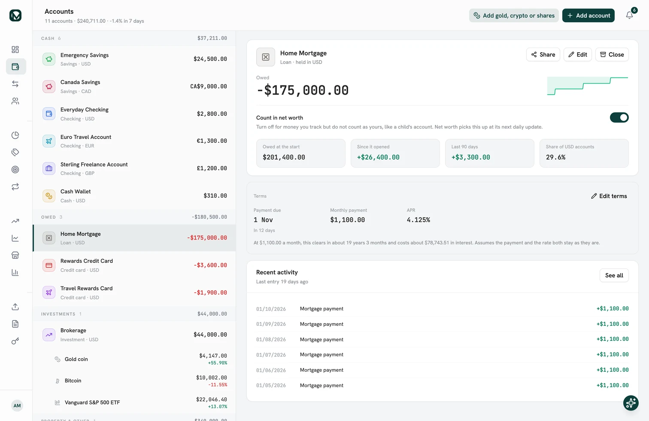
Task: Open the key icon in the sidebar
Action: coord(15,341)
